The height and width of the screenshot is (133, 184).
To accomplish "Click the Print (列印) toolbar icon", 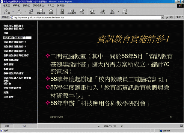I will (x=102, y=12).
